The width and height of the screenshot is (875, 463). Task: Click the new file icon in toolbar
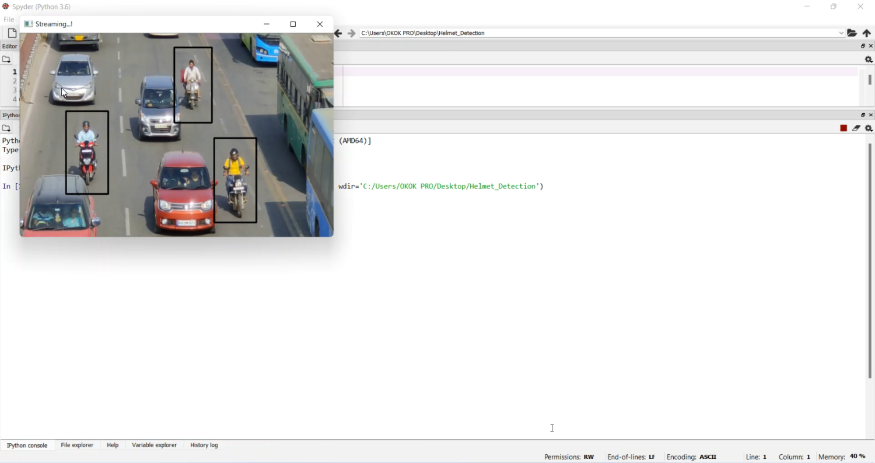(12, 33)
